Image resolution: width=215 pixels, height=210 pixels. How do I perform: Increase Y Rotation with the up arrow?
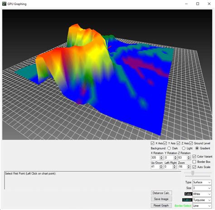coord(176,157)
